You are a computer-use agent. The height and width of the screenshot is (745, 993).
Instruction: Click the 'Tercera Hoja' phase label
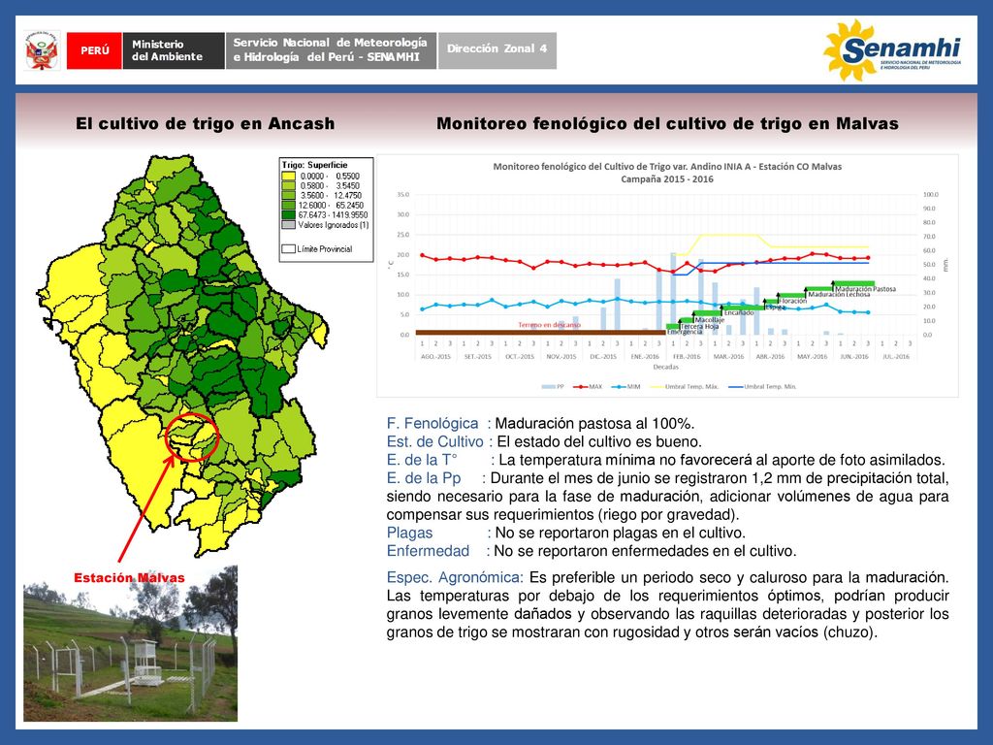click(x=699, y=326)
